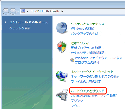The height and width of the screenshot is (109, 125).
Task: Open システムとメンテナンス category
Action: (x=88, y=24)
